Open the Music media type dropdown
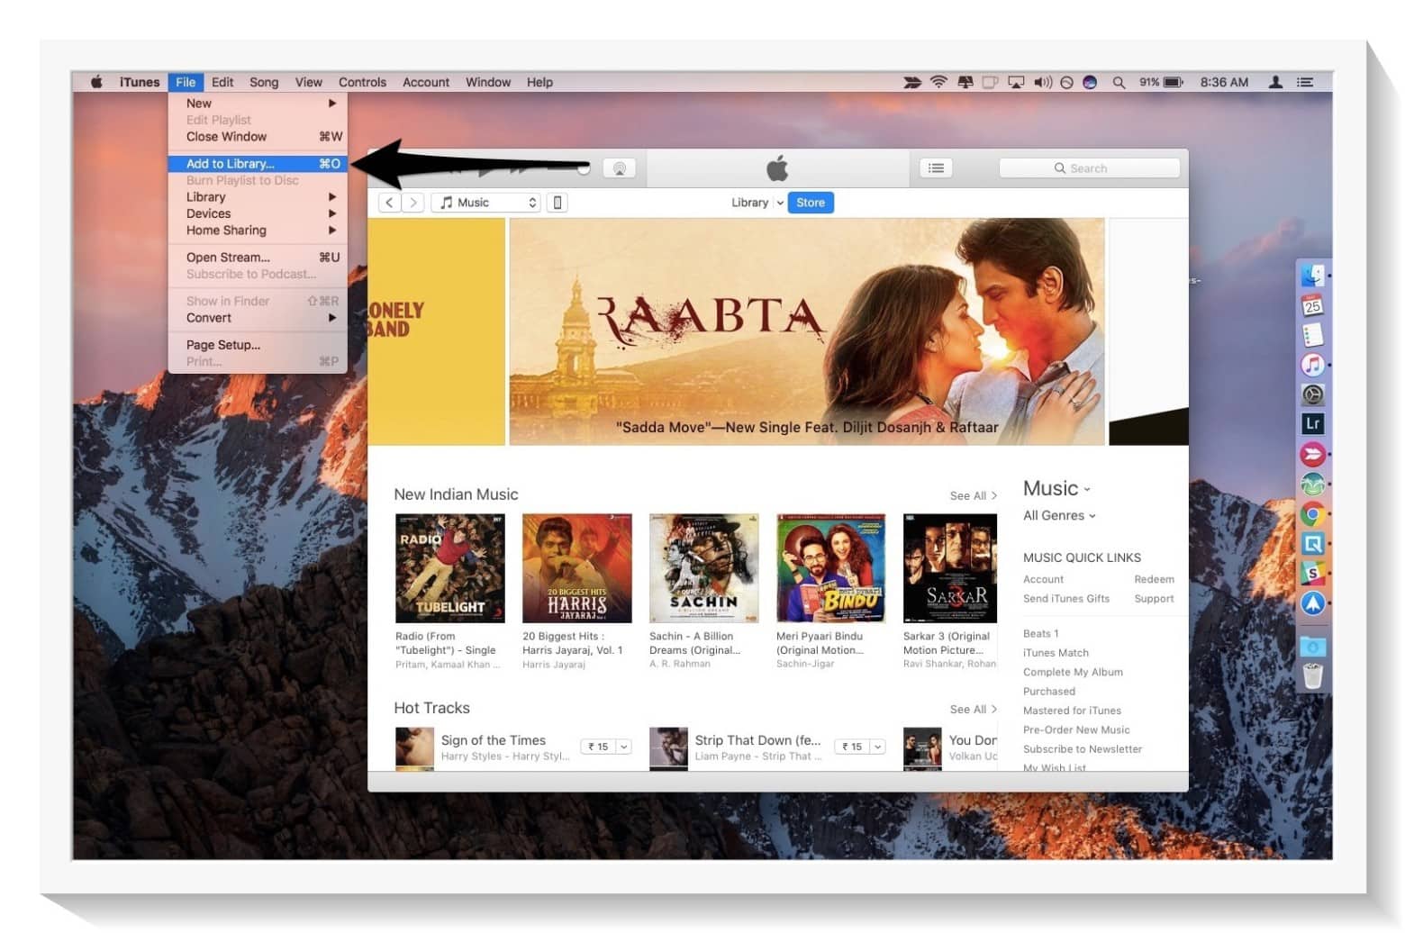Viewport: 1405px width, 933px height. (485, 202)
